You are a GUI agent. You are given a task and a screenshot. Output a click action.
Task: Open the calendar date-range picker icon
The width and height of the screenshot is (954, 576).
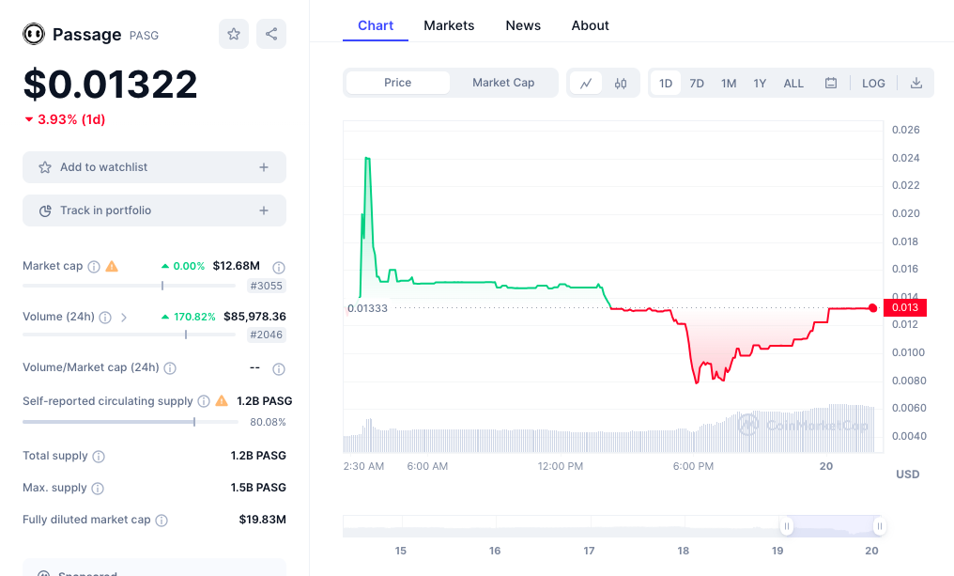point(831,83)
